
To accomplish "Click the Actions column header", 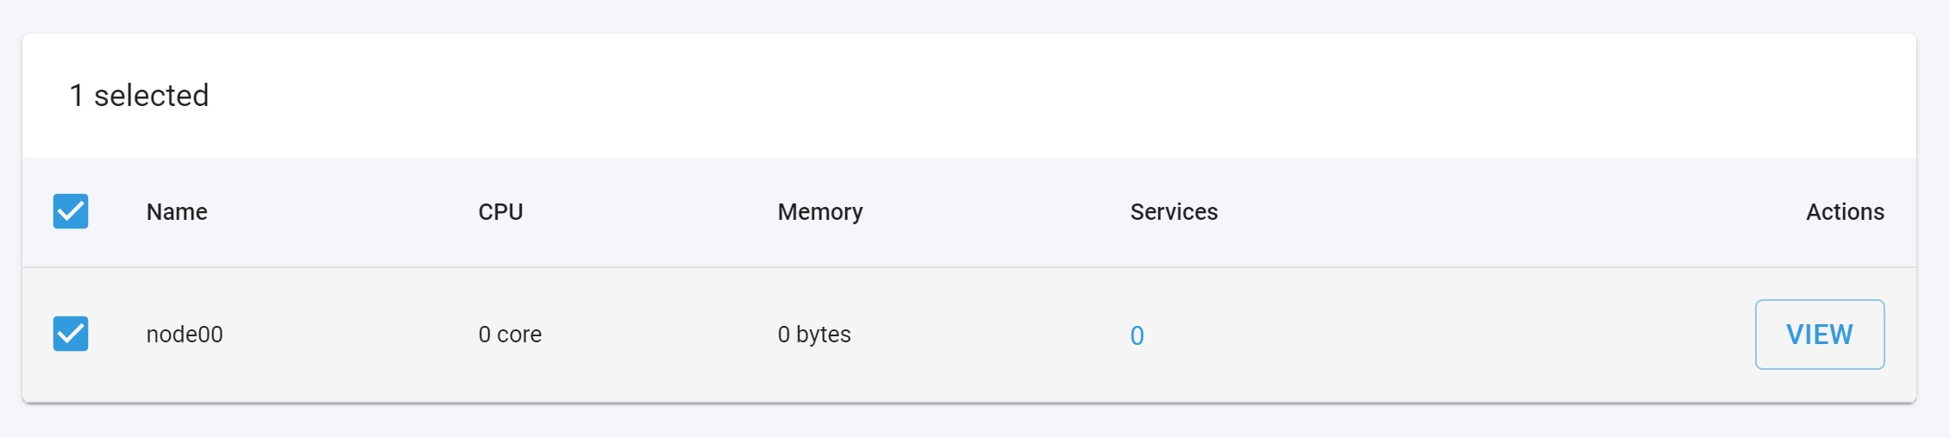I will click(x=1845, y=212).
